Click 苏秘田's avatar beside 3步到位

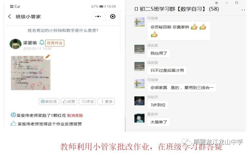pos(139,101)
